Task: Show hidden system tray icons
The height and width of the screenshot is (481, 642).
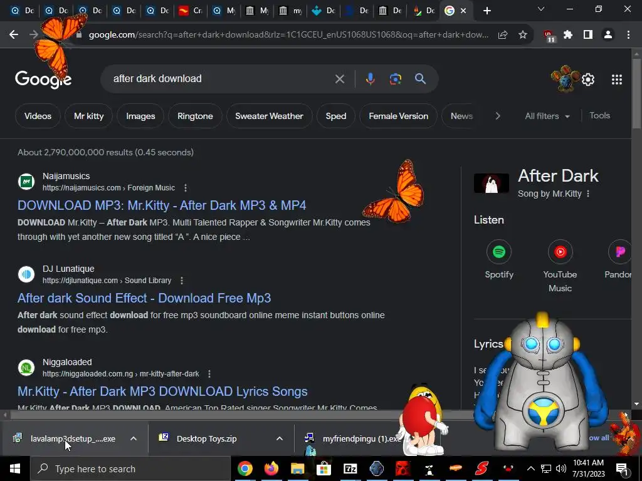Action: tap(530, 468)
